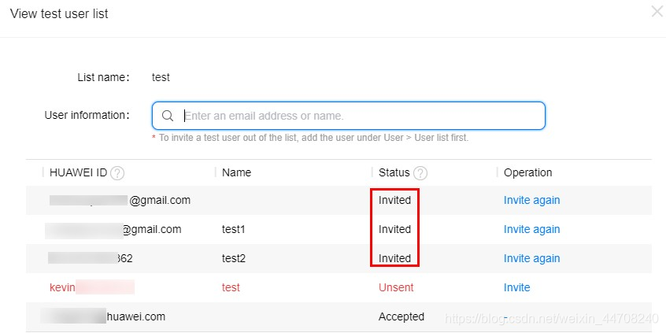The height and width of the screenshot is (333, 666).
Task: Focus the email address or name input
Action: [348, 116]
